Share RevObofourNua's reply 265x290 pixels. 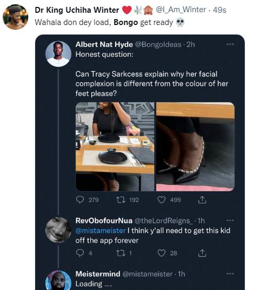pyautogui.click(x=202, y=253)
